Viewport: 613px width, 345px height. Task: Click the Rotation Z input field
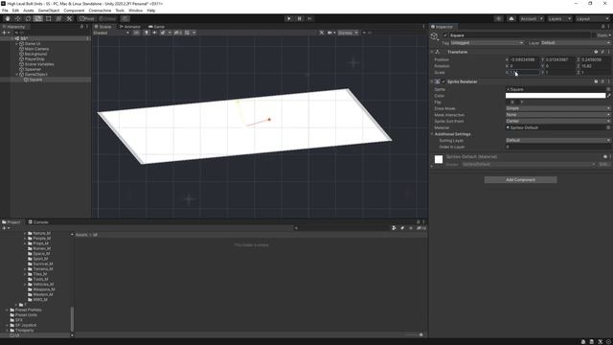596,66
